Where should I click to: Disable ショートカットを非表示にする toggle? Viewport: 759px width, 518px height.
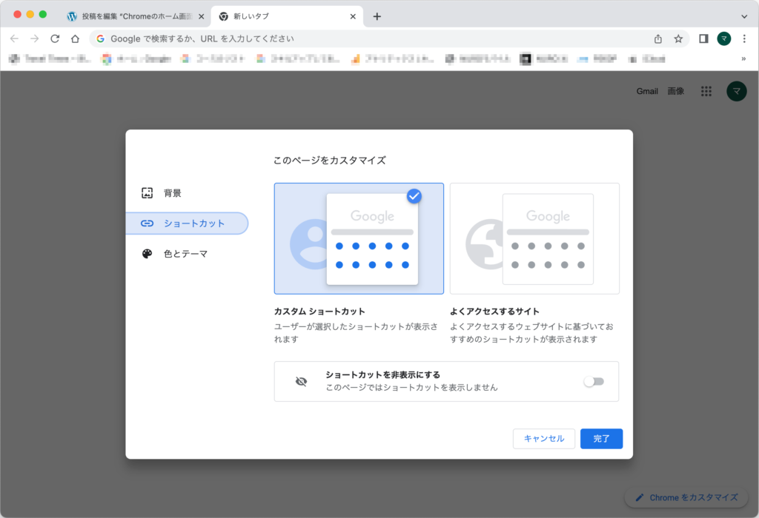click(594, 380)
